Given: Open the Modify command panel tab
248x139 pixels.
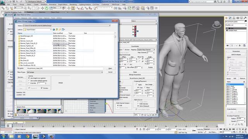Looking at the screenshot, I should coord(230,18).
